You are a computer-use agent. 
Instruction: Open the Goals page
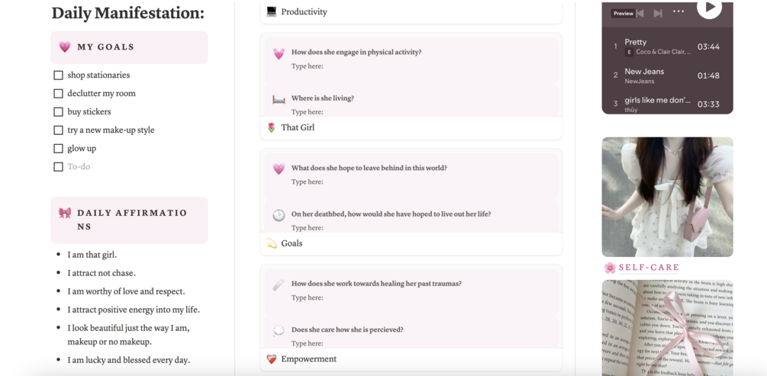[292, 243]
